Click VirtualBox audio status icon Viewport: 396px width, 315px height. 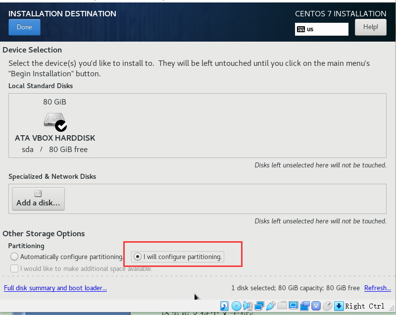[x=248, y=306]
